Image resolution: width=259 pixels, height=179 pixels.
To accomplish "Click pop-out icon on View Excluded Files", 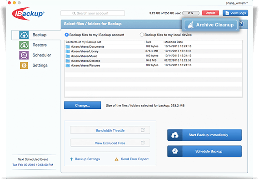I will (x=143, y=143).
